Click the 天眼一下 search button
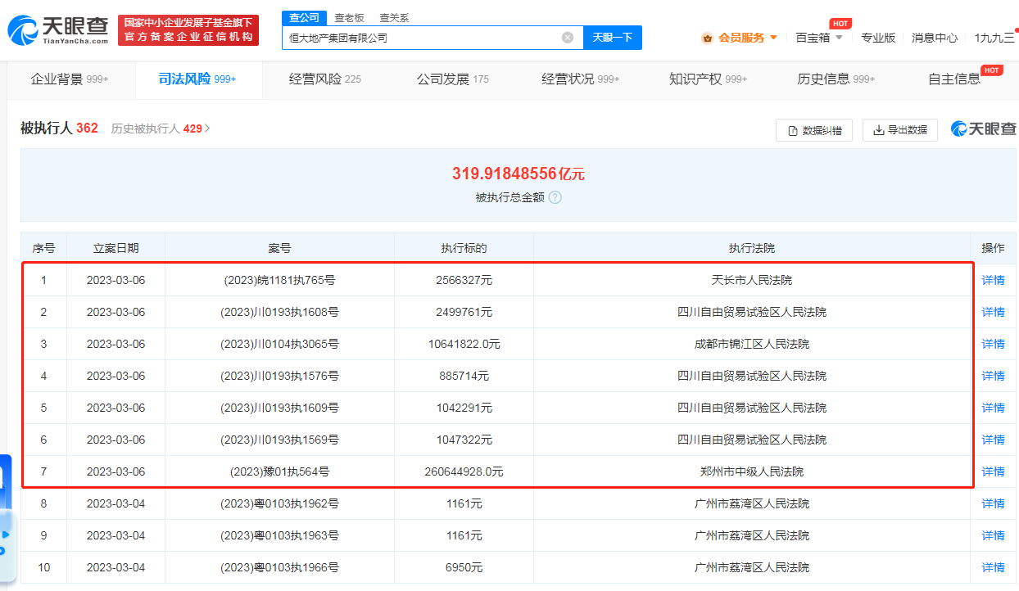The image size is (1019, 591). coord(613,38)
